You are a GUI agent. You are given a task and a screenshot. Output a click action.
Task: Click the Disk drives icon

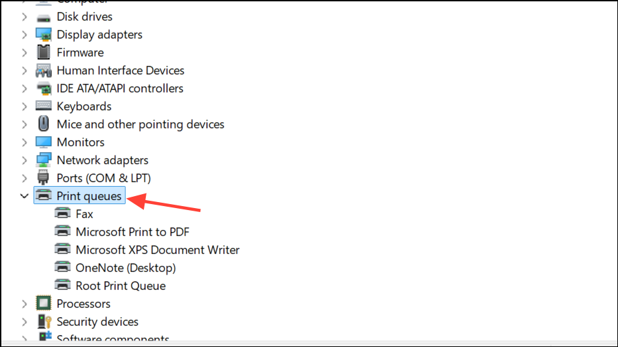[43, 17]
